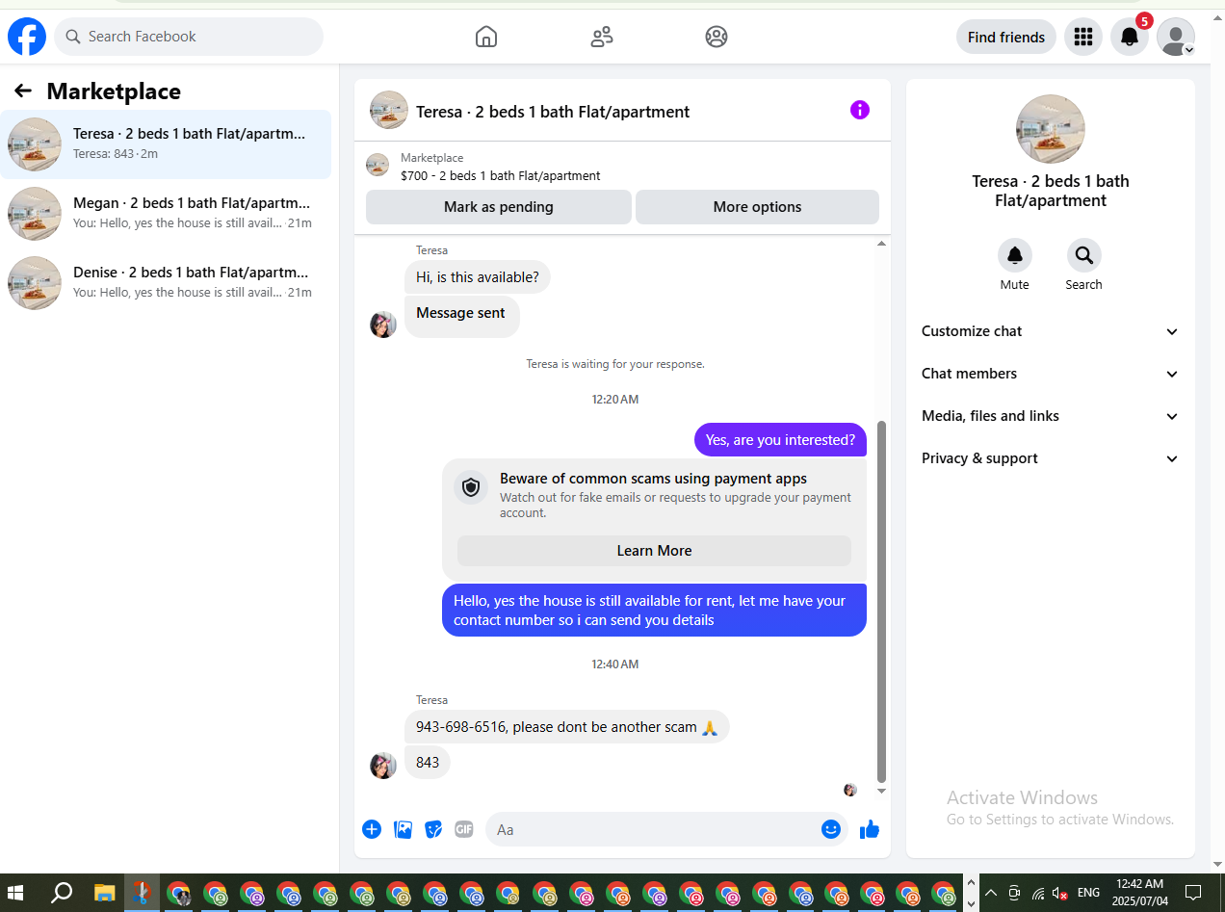Open the account profile avatar menu

click(x=1176, y=37)
